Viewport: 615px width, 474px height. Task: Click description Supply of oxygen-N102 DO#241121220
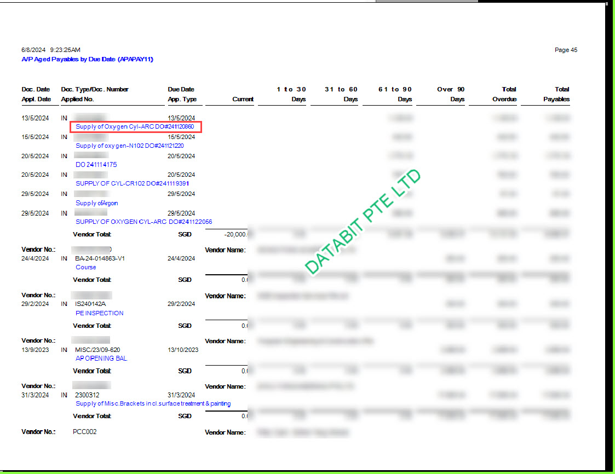click(129, 146)
